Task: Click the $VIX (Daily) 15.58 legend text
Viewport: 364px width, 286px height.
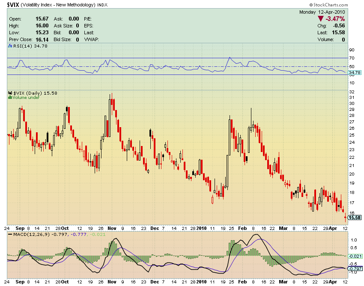Action: click(x=35, y=93)
